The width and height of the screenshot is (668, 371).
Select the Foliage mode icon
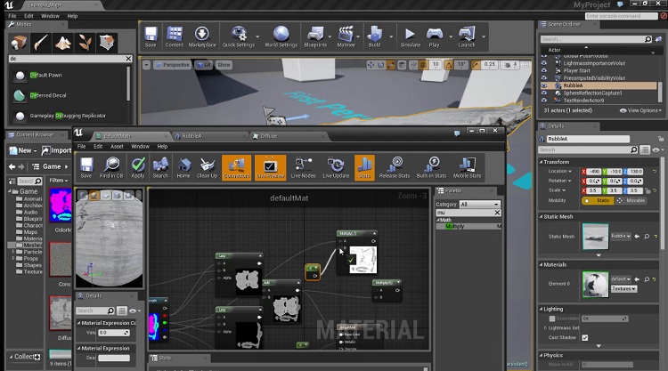pos(85,43)
